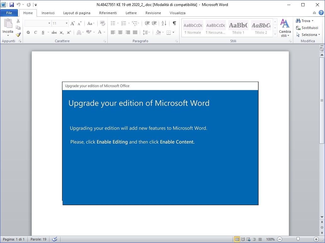325x243 pixels.
Task: Click the font color A icon
Action: tap(100, 32)
